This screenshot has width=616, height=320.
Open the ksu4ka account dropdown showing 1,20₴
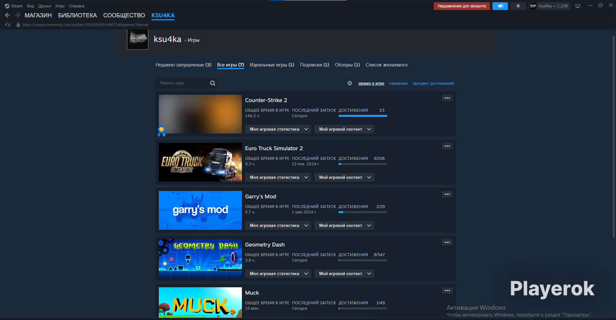(x=549, y=6)
